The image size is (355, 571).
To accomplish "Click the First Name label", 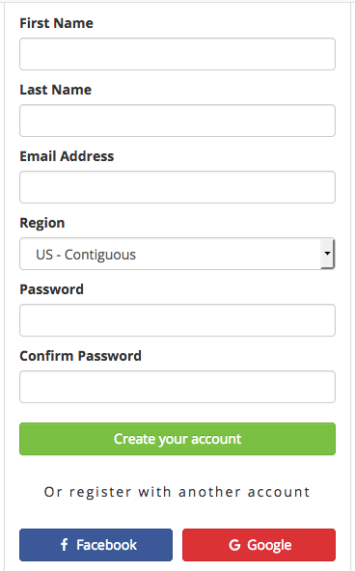I will coord(57,23).
